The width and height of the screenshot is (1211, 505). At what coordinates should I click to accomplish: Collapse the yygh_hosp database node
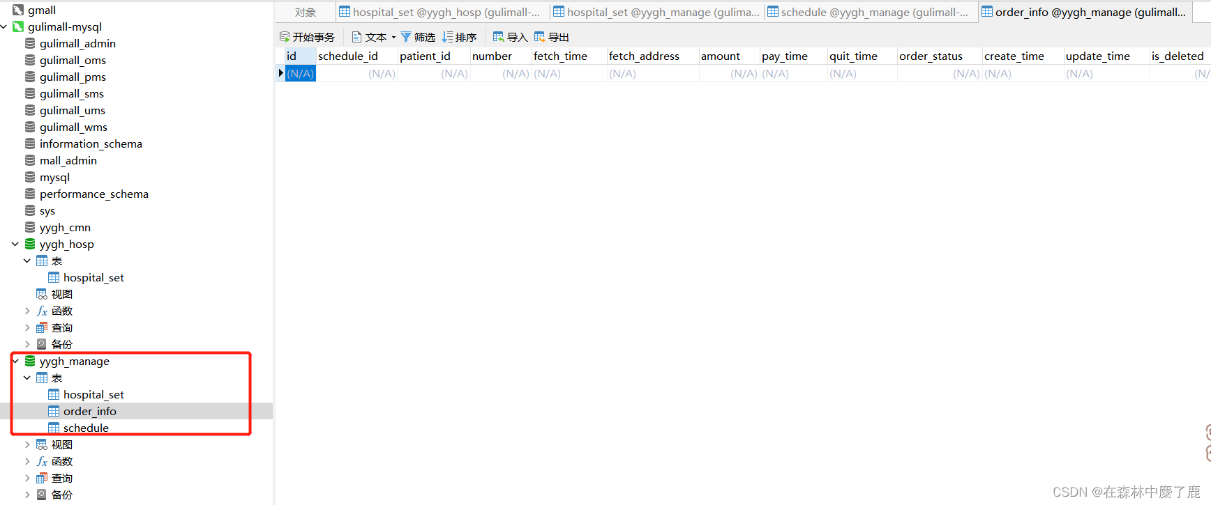[15, 244]
